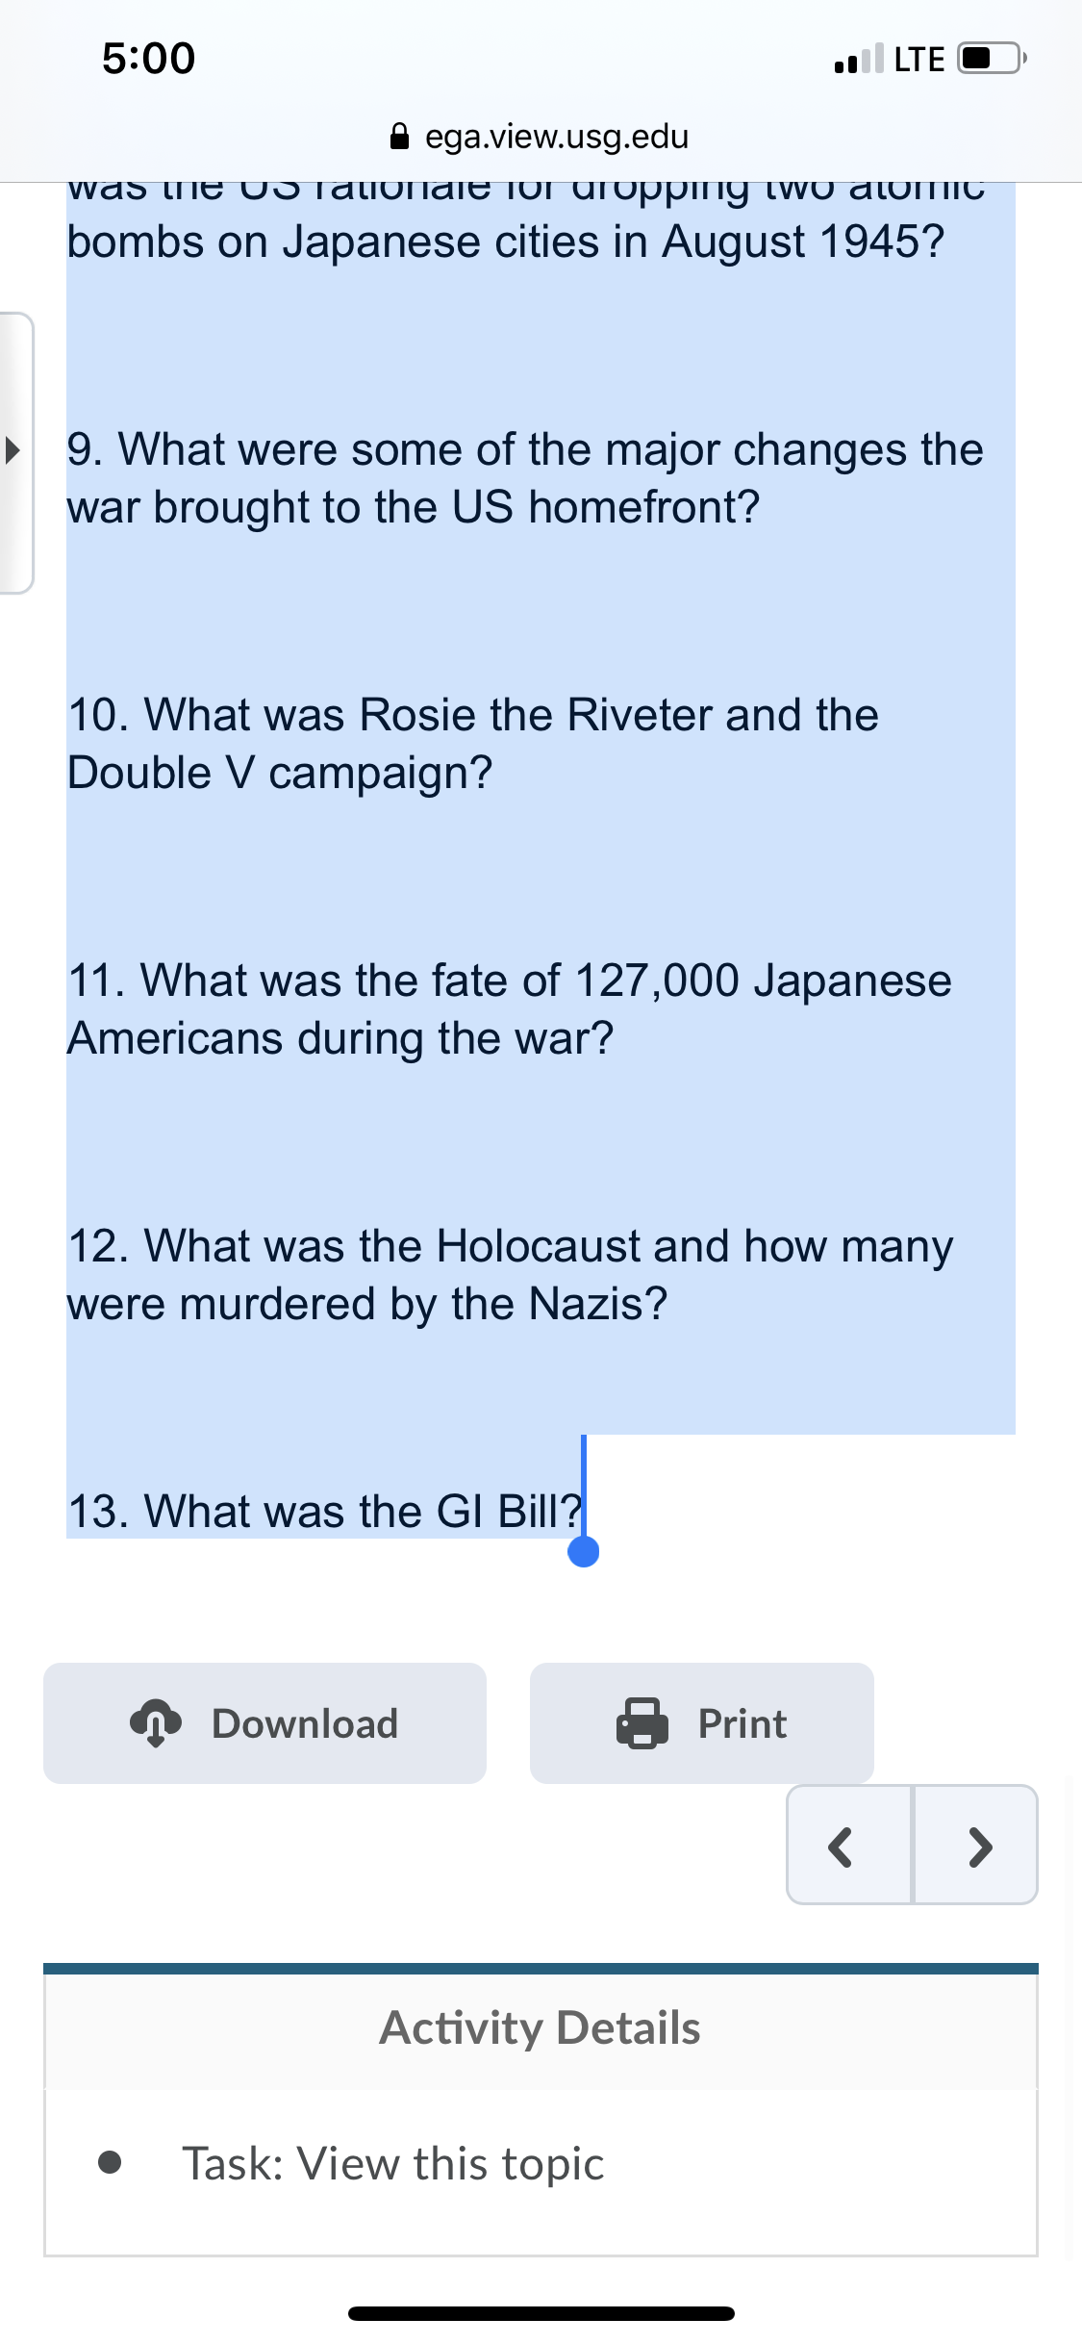The image size is (1082, 2344).
Task: Tap the blue text selection handle
Action: pyautogui.click(x=584, y=1551)
